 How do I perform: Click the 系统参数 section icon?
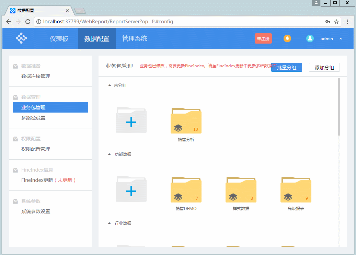point(15,201)
